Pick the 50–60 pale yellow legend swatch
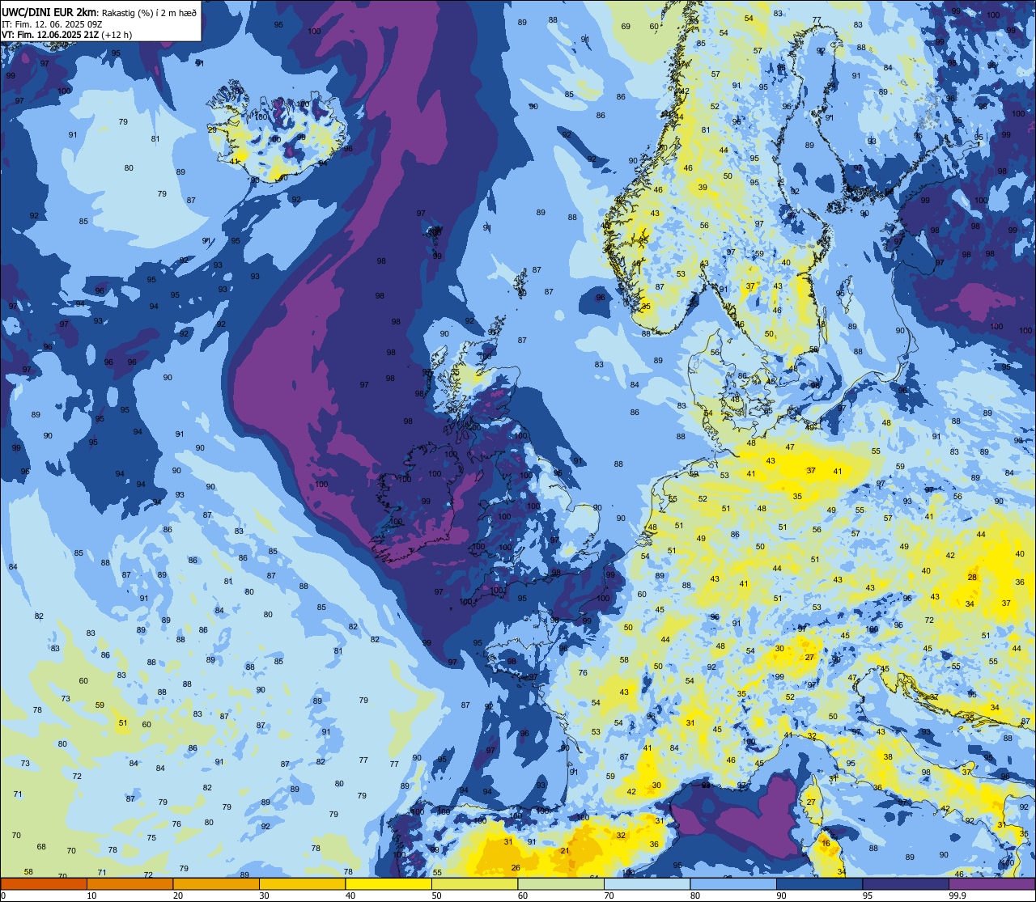 pyautogui.click(x=474, y=884)
